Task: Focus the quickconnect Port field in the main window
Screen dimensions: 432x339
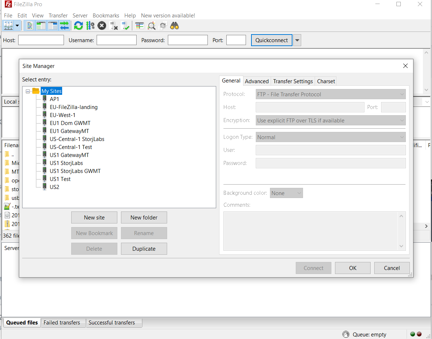Action: click(x=236, y=40)
